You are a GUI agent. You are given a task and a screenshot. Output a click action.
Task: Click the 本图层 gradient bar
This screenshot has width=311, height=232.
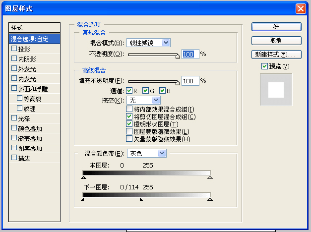coord(147,173)
